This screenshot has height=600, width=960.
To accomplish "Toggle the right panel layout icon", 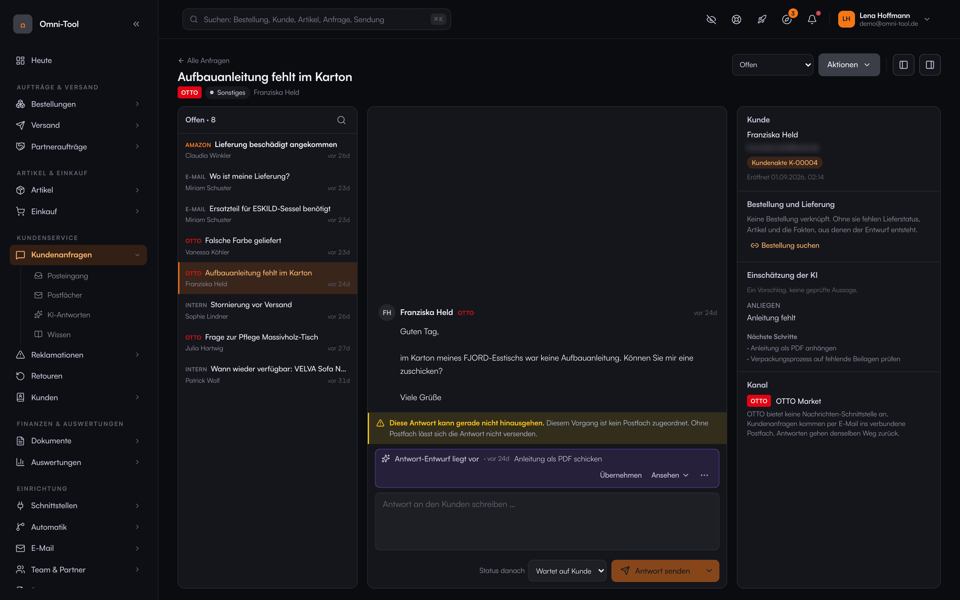I will (x=930, y=65).
